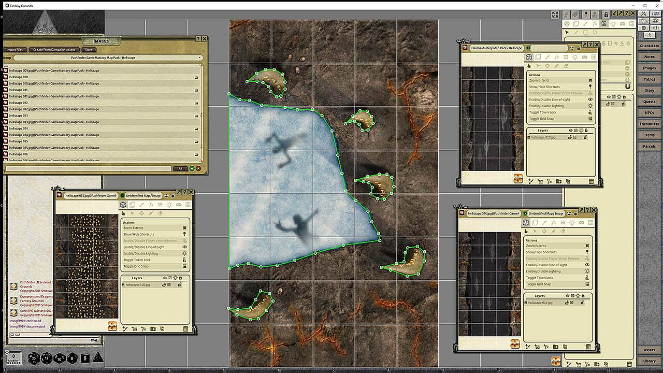
Task: Click Create From Campaign Assets button
Action: [54, 50]
